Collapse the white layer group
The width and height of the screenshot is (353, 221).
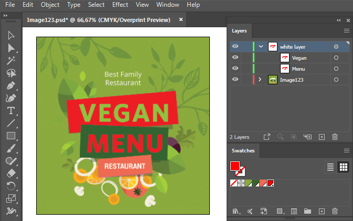[261, 47]
